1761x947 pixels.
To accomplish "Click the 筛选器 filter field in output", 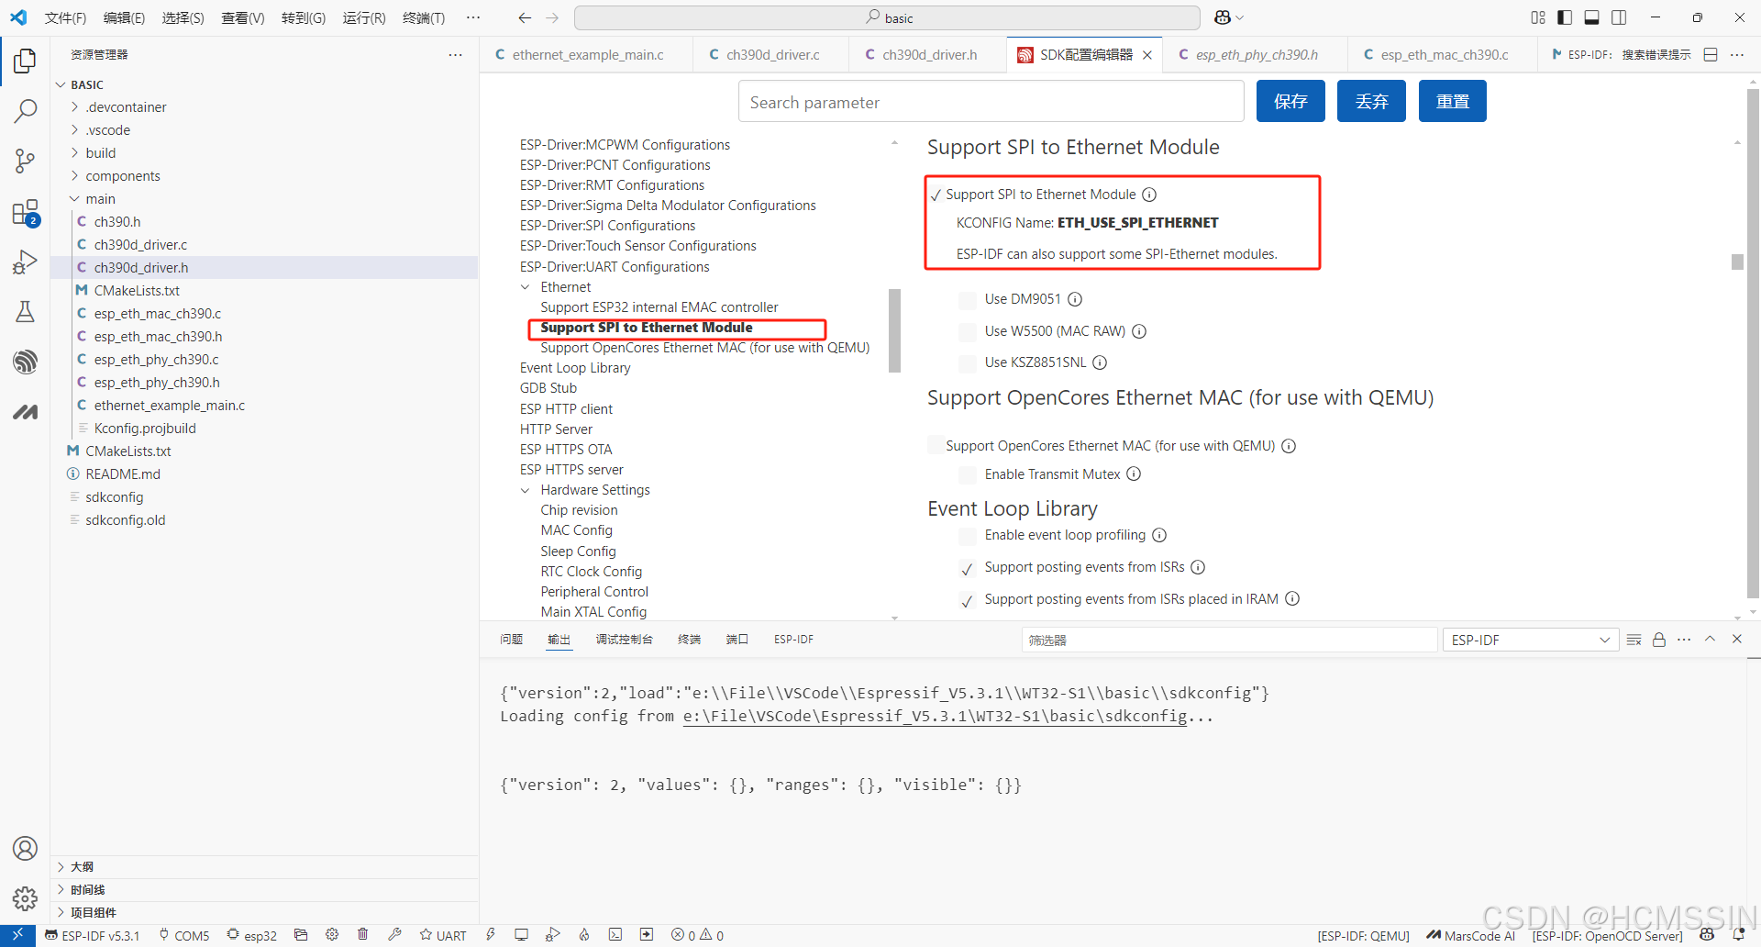I will tap(1229, 640).
